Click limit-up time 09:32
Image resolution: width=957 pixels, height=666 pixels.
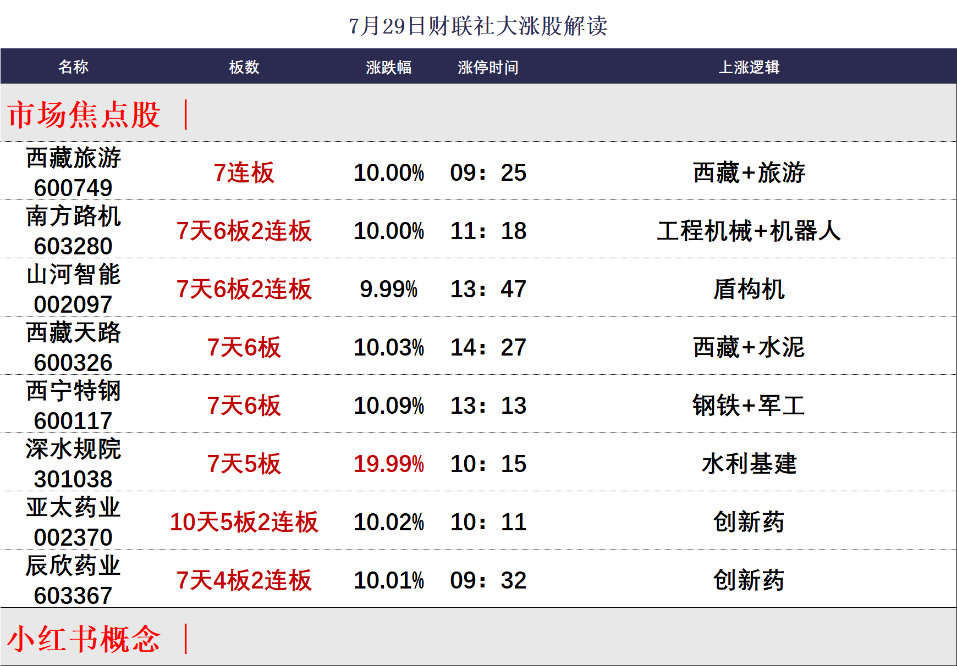coord(488,580)
